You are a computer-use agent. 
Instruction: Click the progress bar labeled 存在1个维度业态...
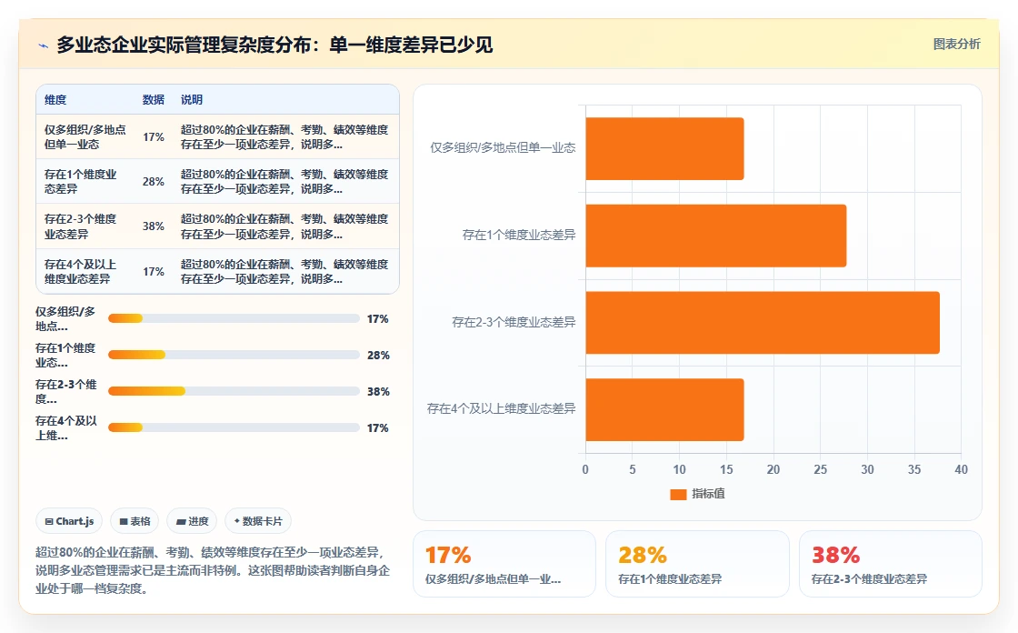click(x=234, y=355)
